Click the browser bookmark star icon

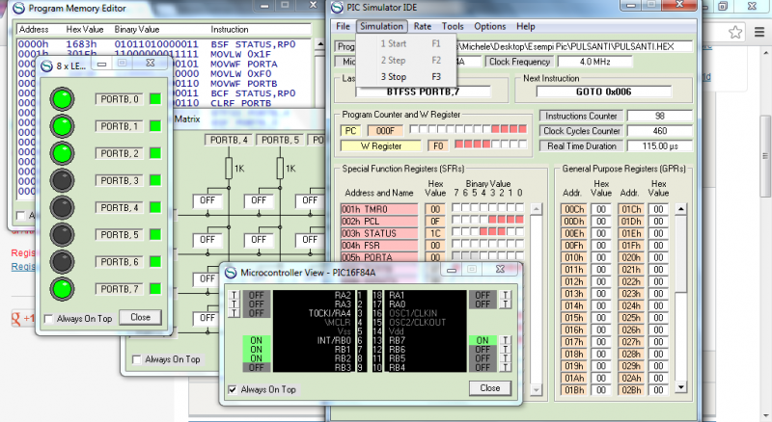pyautogui.click(x=735, y=33)
